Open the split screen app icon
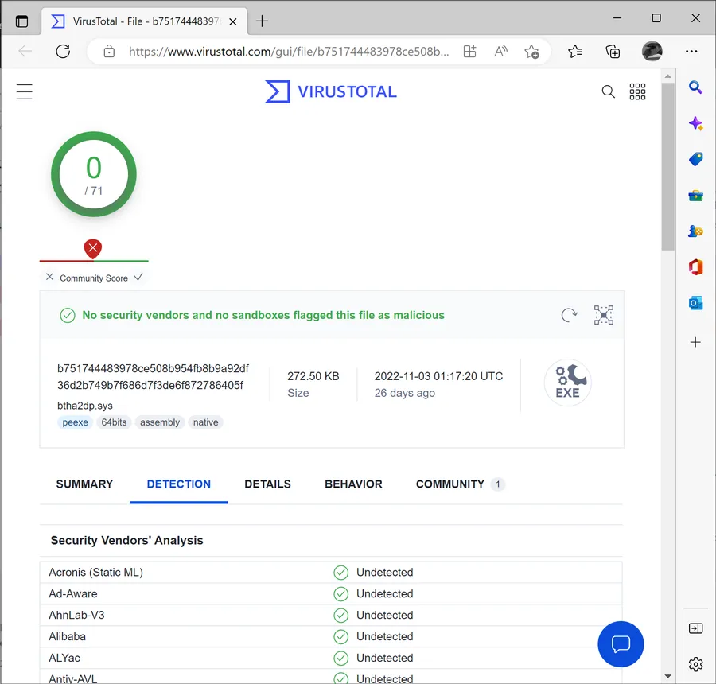716x684 pixels. 470,51
